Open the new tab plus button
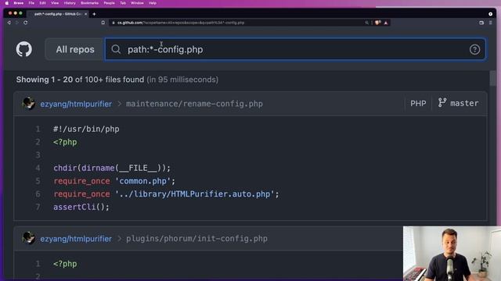Image resolution: width=501 pixels, height=281 pixels. tap(94, 14)
